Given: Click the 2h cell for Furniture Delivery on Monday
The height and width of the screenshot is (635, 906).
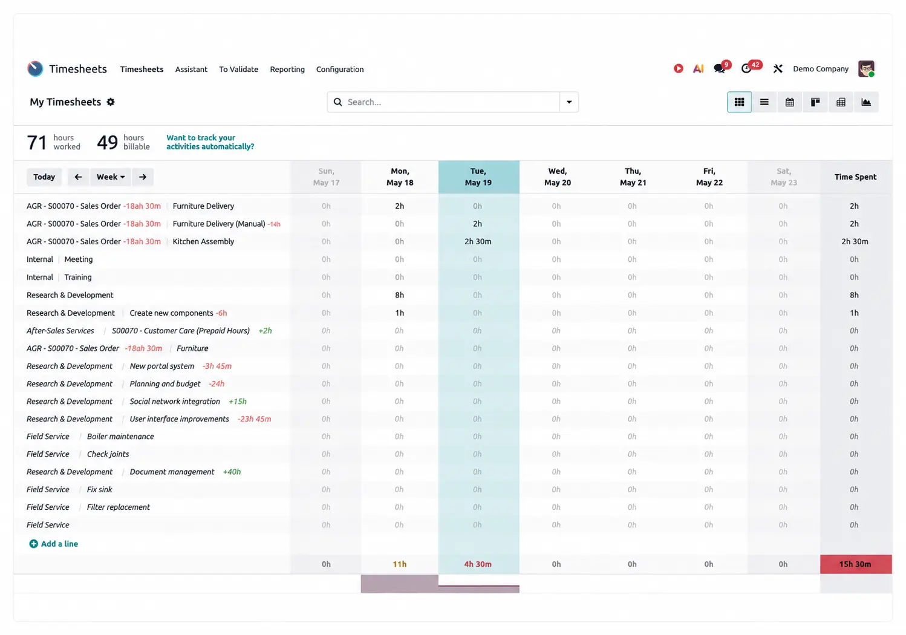Looking at the screenshot, I should click(x=400, y=206).
